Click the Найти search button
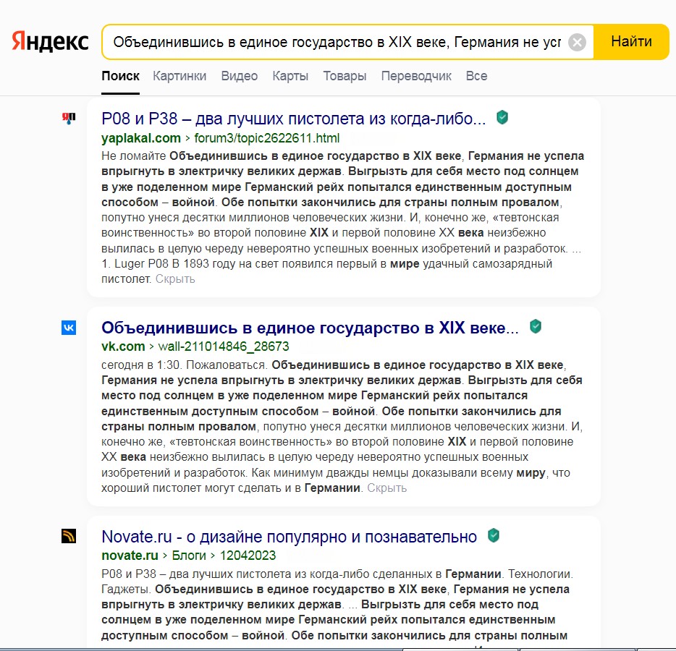The height and width of the screenshot is (651, 676). tap(631, 42)
